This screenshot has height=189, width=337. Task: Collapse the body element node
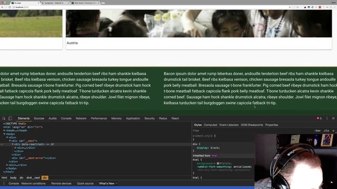[x=4, y=134]
